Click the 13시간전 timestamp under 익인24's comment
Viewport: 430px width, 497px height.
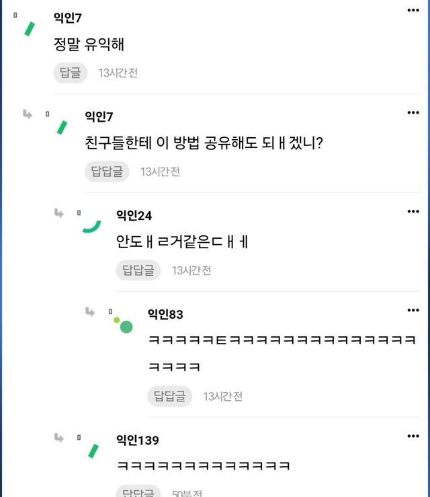[x=191, y=270]
